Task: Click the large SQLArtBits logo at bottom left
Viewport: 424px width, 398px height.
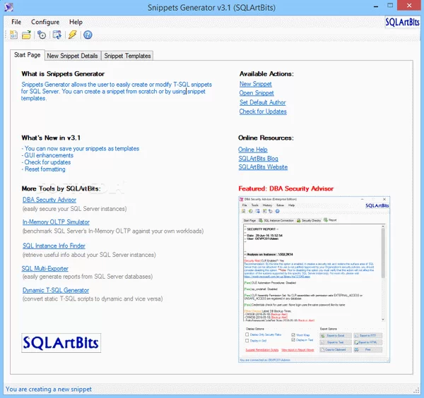Action: click(x=61, y=343)
